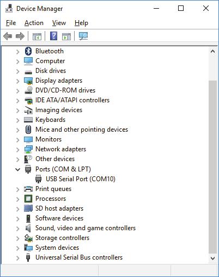Collapse the Ports (COM & LPT) node
219x277 pixels.
[17, 169]
